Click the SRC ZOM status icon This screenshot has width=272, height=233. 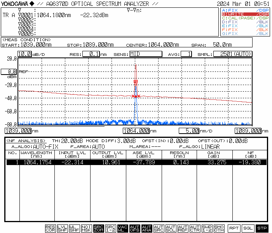(98, 228)
